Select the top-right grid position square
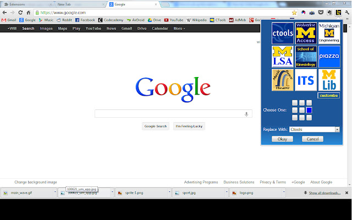 tap(309, 103)
